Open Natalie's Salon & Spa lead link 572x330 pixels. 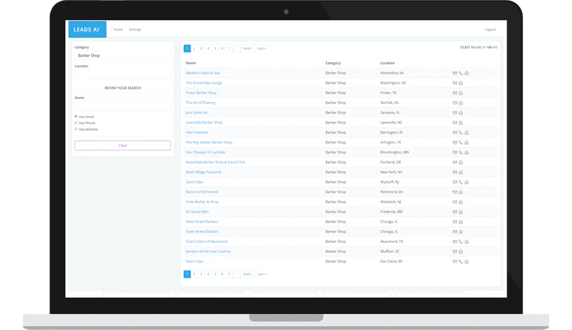coord(203,73)
